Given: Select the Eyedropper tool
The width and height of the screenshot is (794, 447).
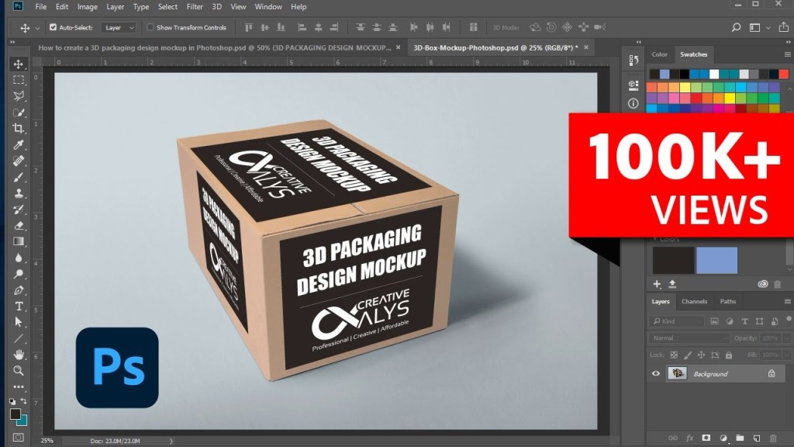Looking at the screenshot, I should pyautogui.click(x=19, y=145).
